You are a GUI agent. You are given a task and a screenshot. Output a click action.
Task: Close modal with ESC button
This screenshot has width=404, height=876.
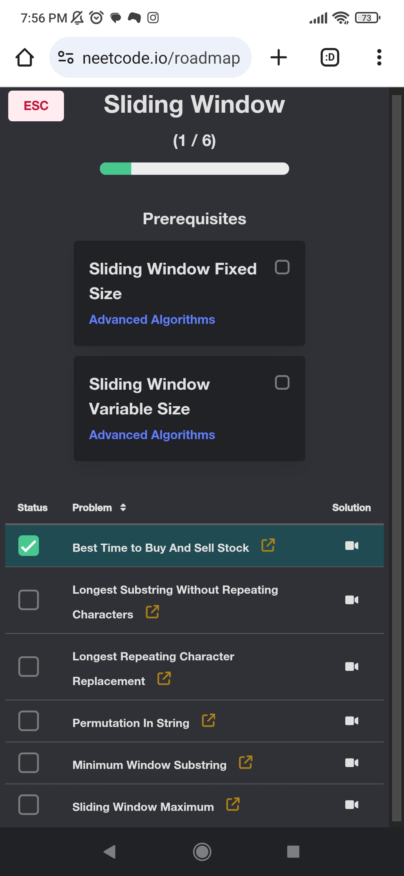[36, 106]
